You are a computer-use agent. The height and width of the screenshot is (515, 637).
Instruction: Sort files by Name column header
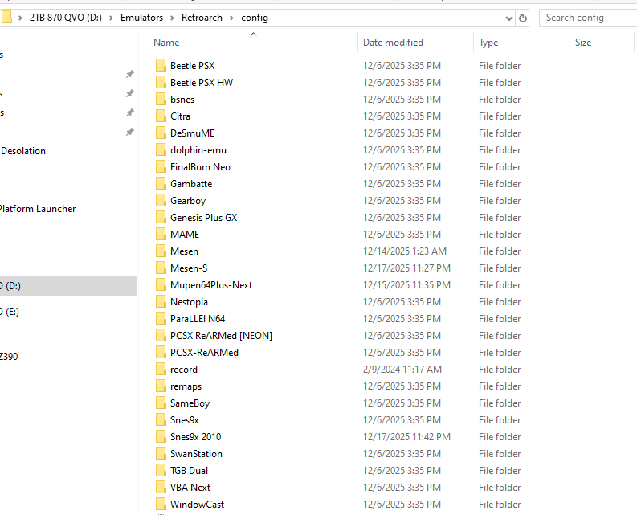click(166, 43)
